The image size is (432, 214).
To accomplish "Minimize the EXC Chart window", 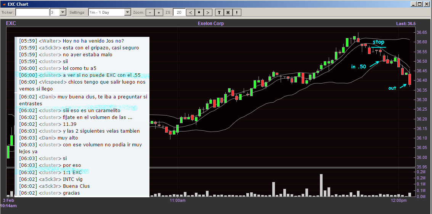I will 413,4.
